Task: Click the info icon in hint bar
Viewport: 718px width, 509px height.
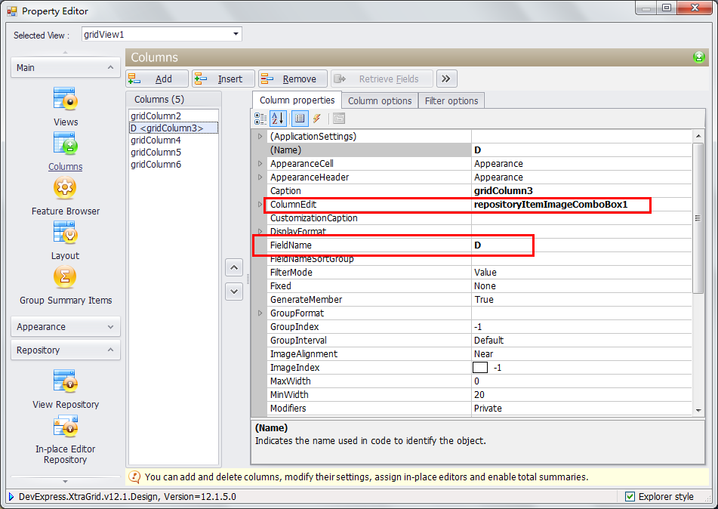Action: (134, 477)
